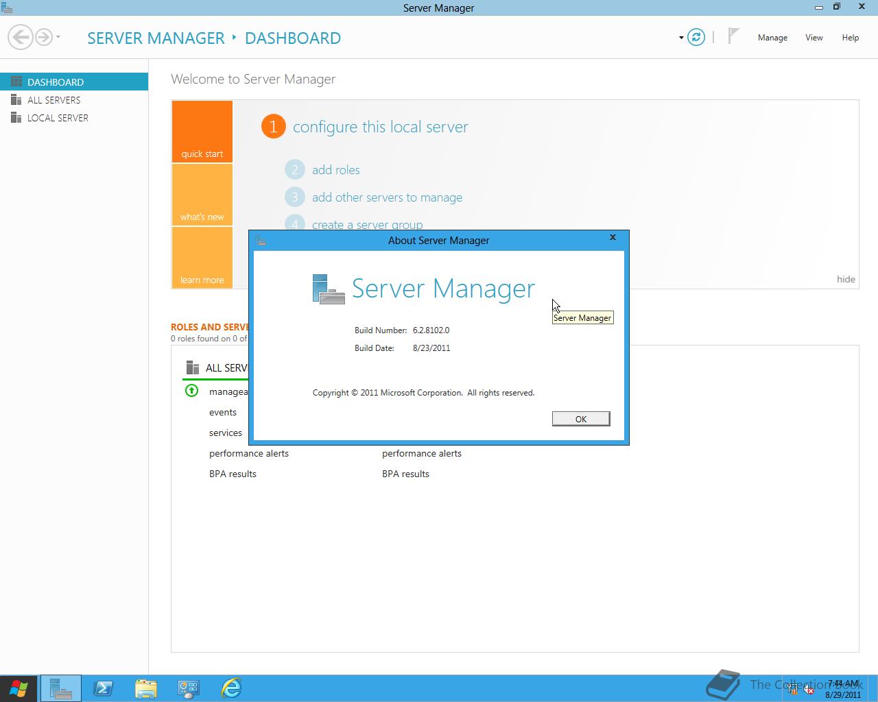Close the About Server Manager dialog
Image resolution: width=878 pixels, height=702 pixels.
tap(613, 237)
